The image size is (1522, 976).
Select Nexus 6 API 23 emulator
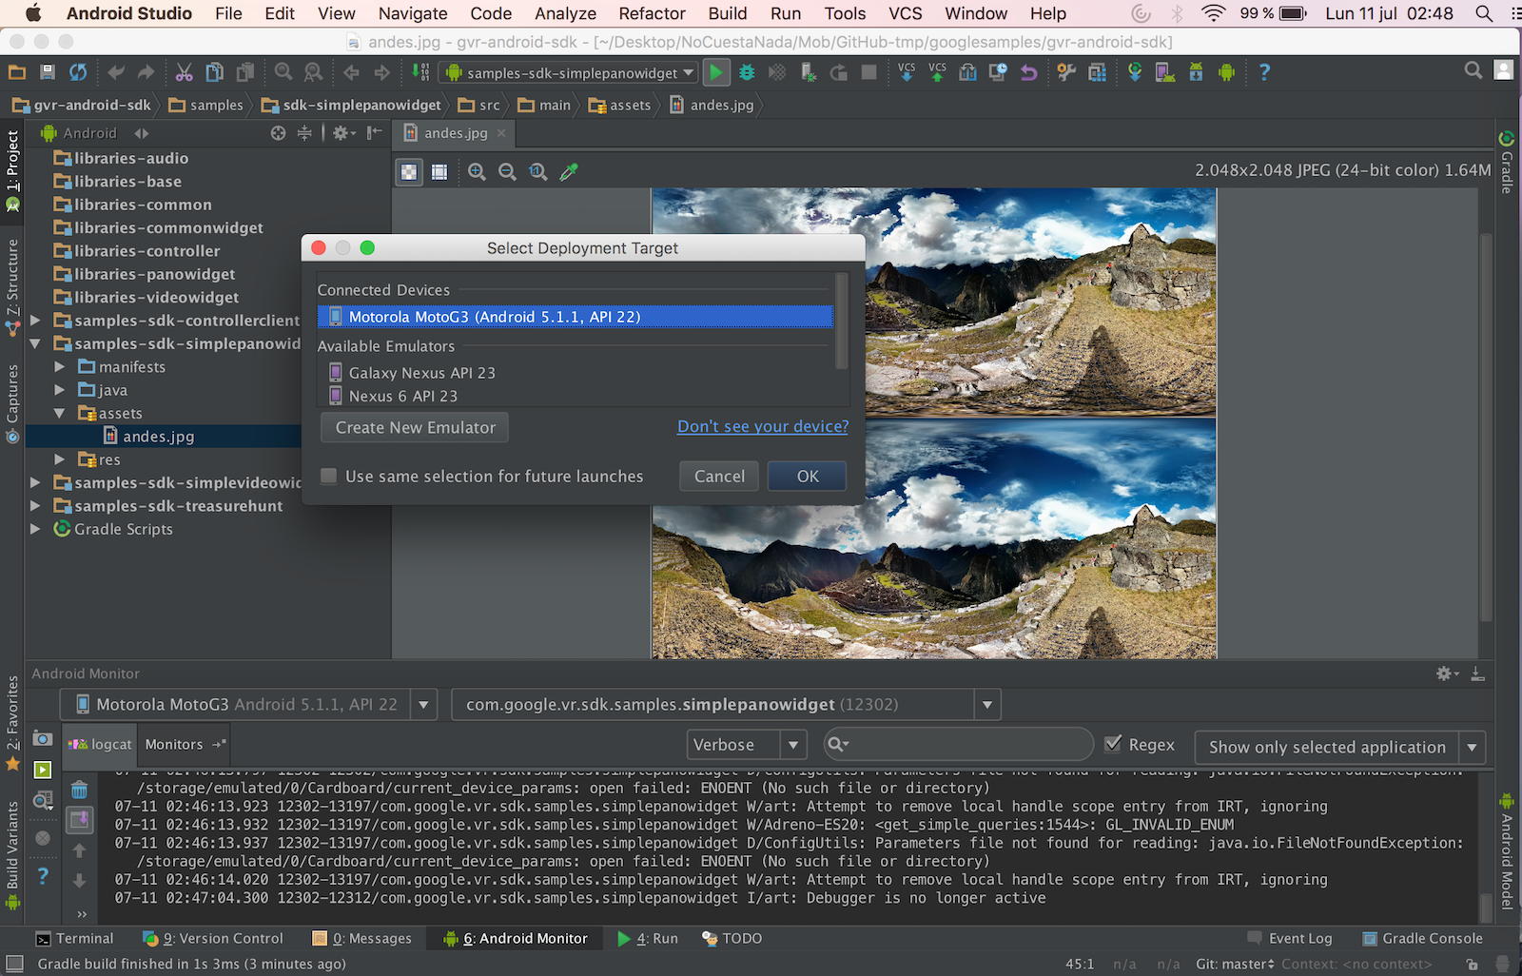coord(576,396)
